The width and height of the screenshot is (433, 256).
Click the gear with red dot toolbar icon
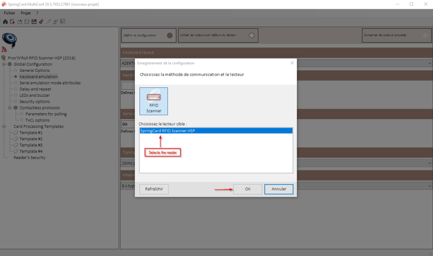tap(41, 22)
